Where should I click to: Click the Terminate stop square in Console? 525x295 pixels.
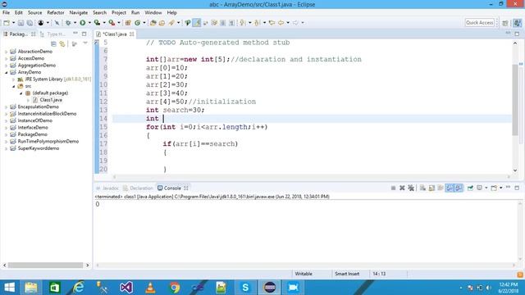394,188
